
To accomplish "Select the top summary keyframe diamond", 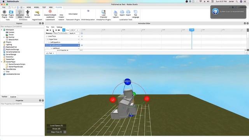I will [x=82, y=33].
